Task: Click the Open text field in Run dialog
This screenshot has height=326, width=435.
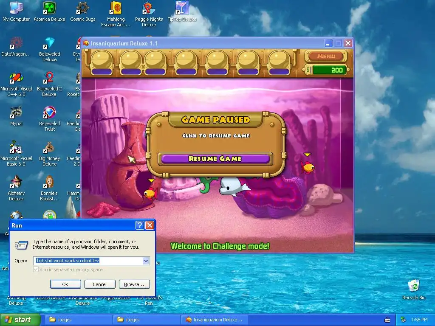Action: coord(88,261)
